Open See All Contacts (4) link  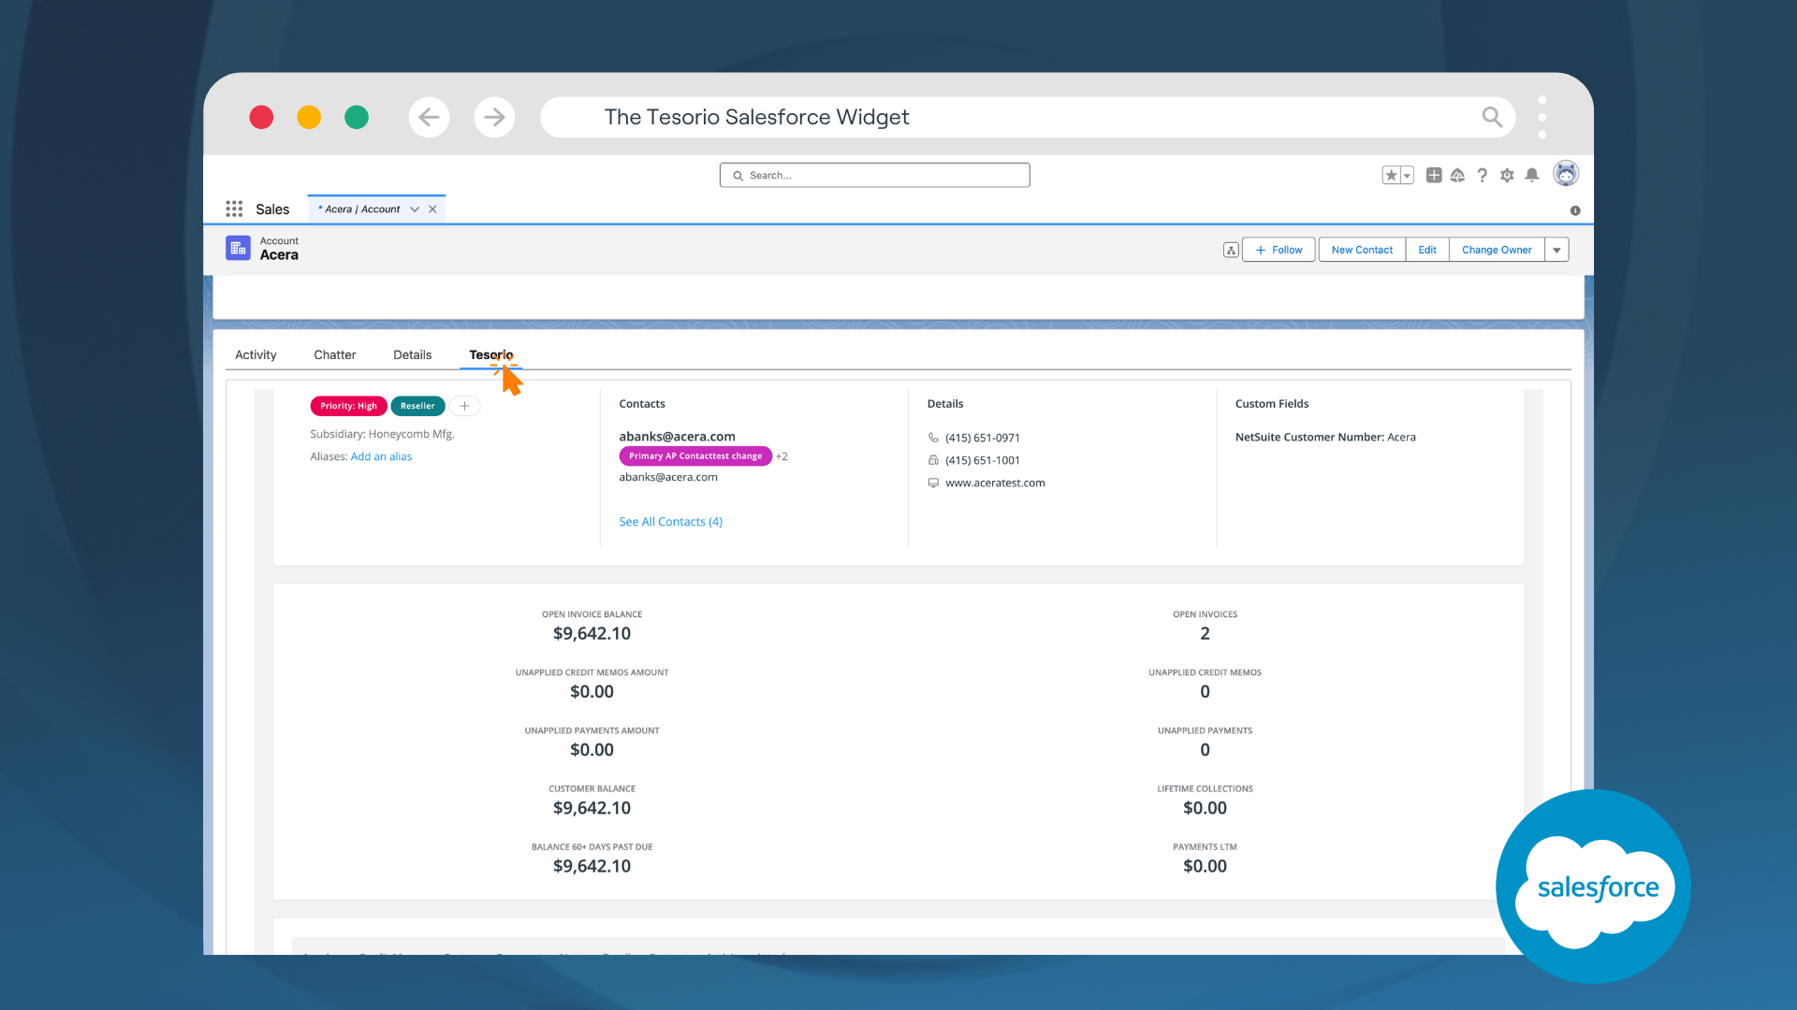[670, 522]
